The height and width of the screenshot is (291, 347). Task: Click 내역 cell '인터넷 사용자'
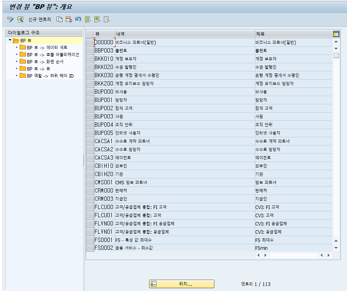[185, 133]
